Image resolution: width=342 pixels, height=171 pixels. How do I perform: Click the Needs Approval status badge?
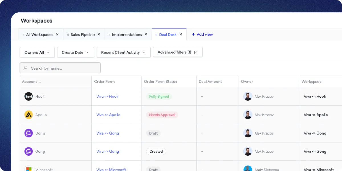tap(162, 115)
